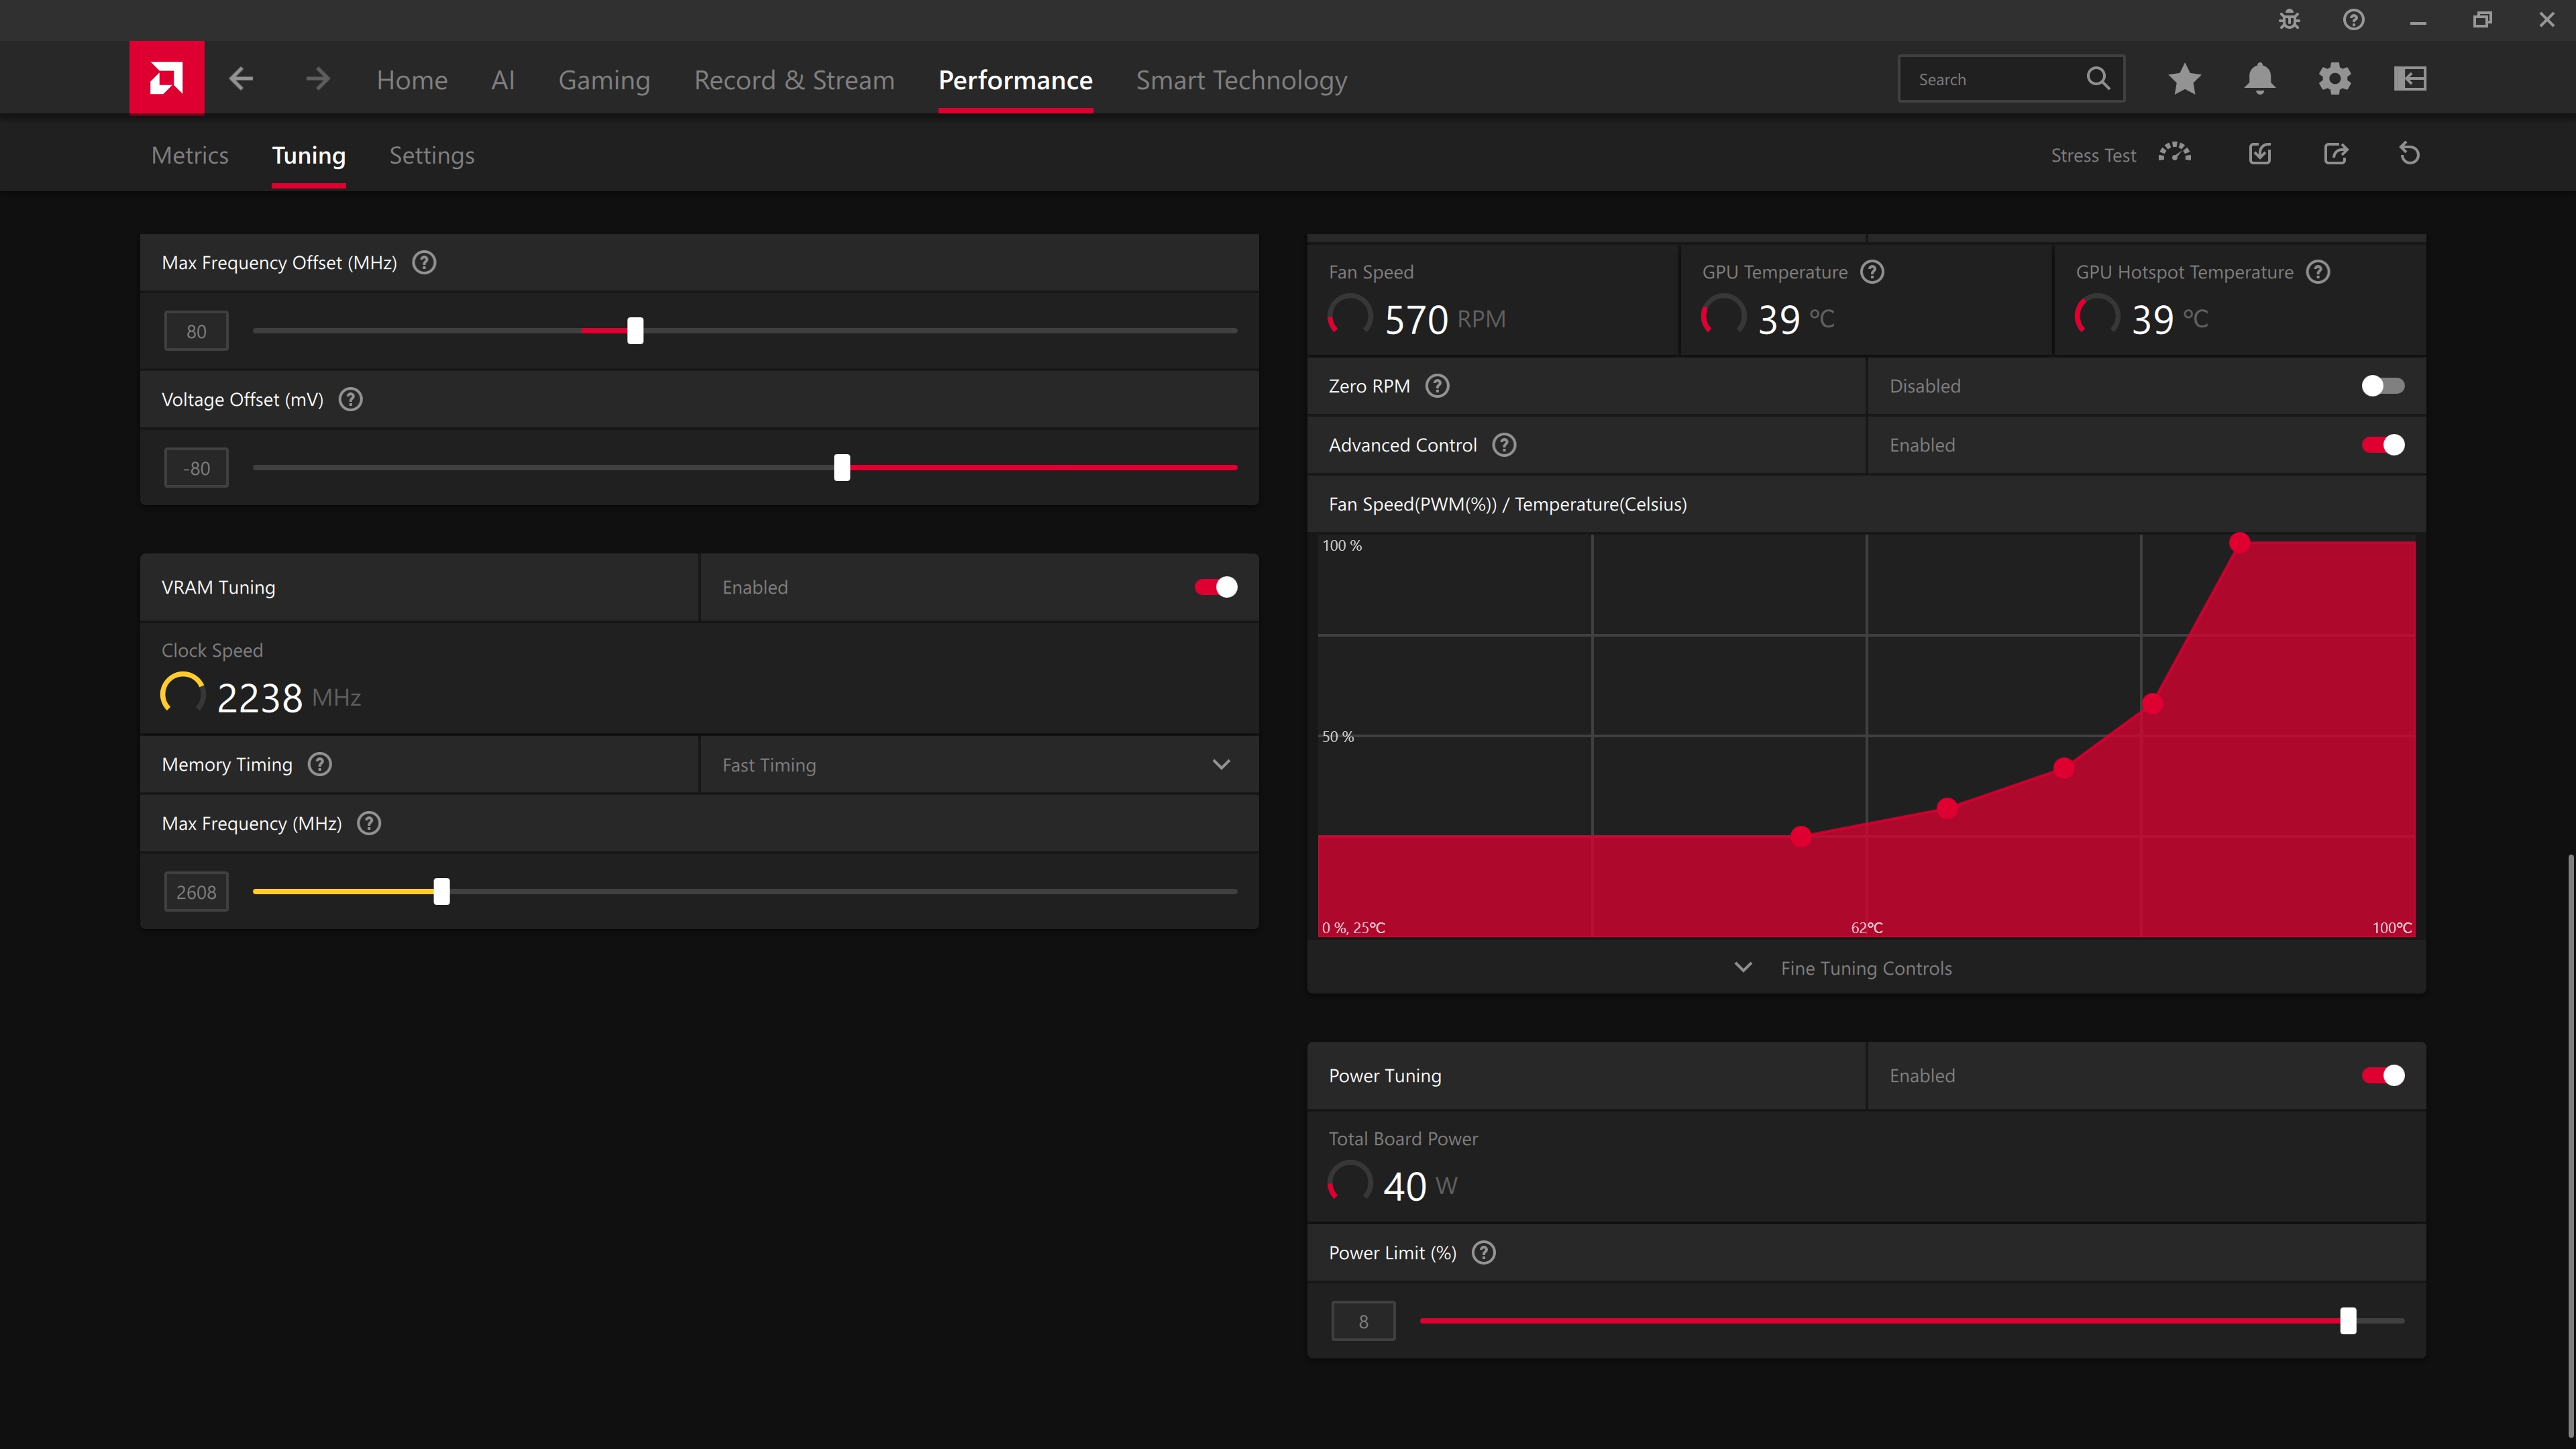Open the settings gear icon

(x=2334, y=79)
